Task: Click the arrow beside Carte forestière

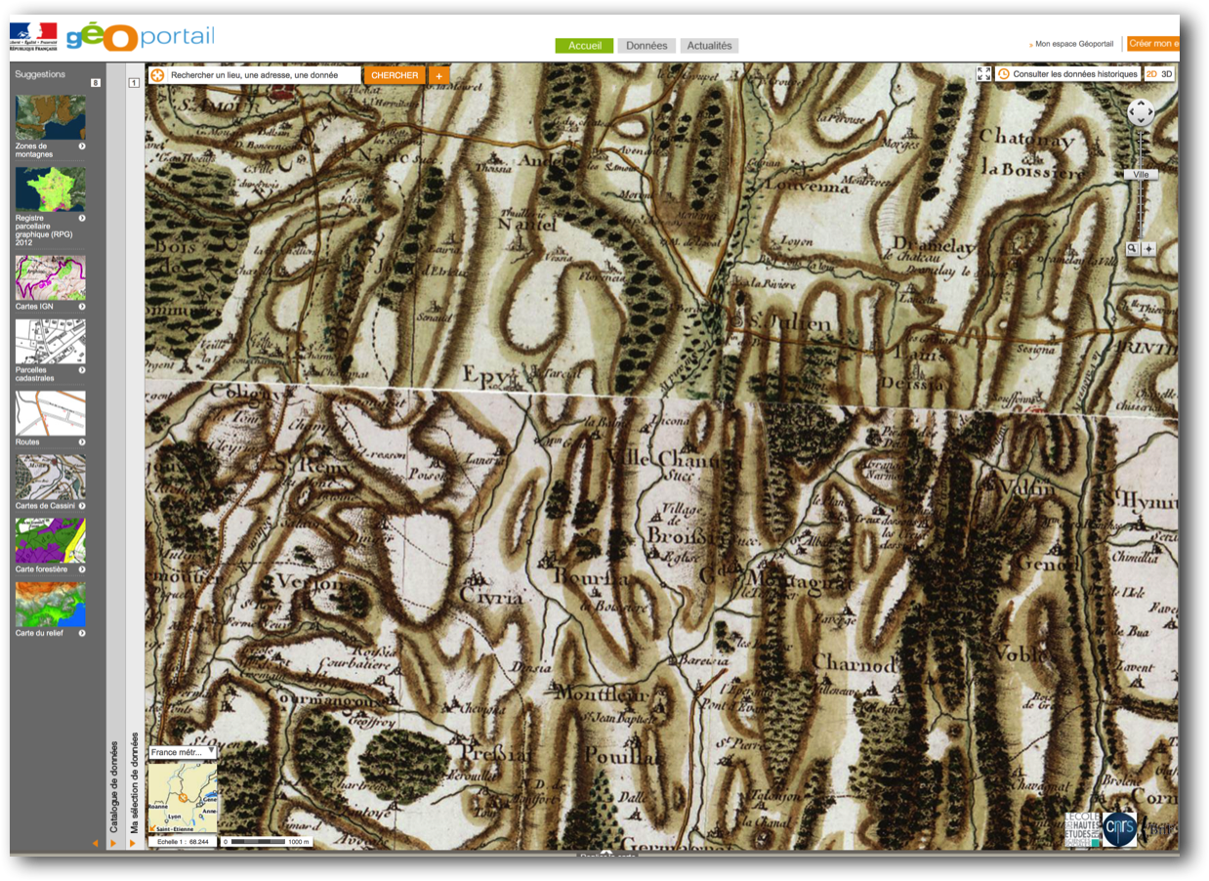Action: tap(81, 569)
